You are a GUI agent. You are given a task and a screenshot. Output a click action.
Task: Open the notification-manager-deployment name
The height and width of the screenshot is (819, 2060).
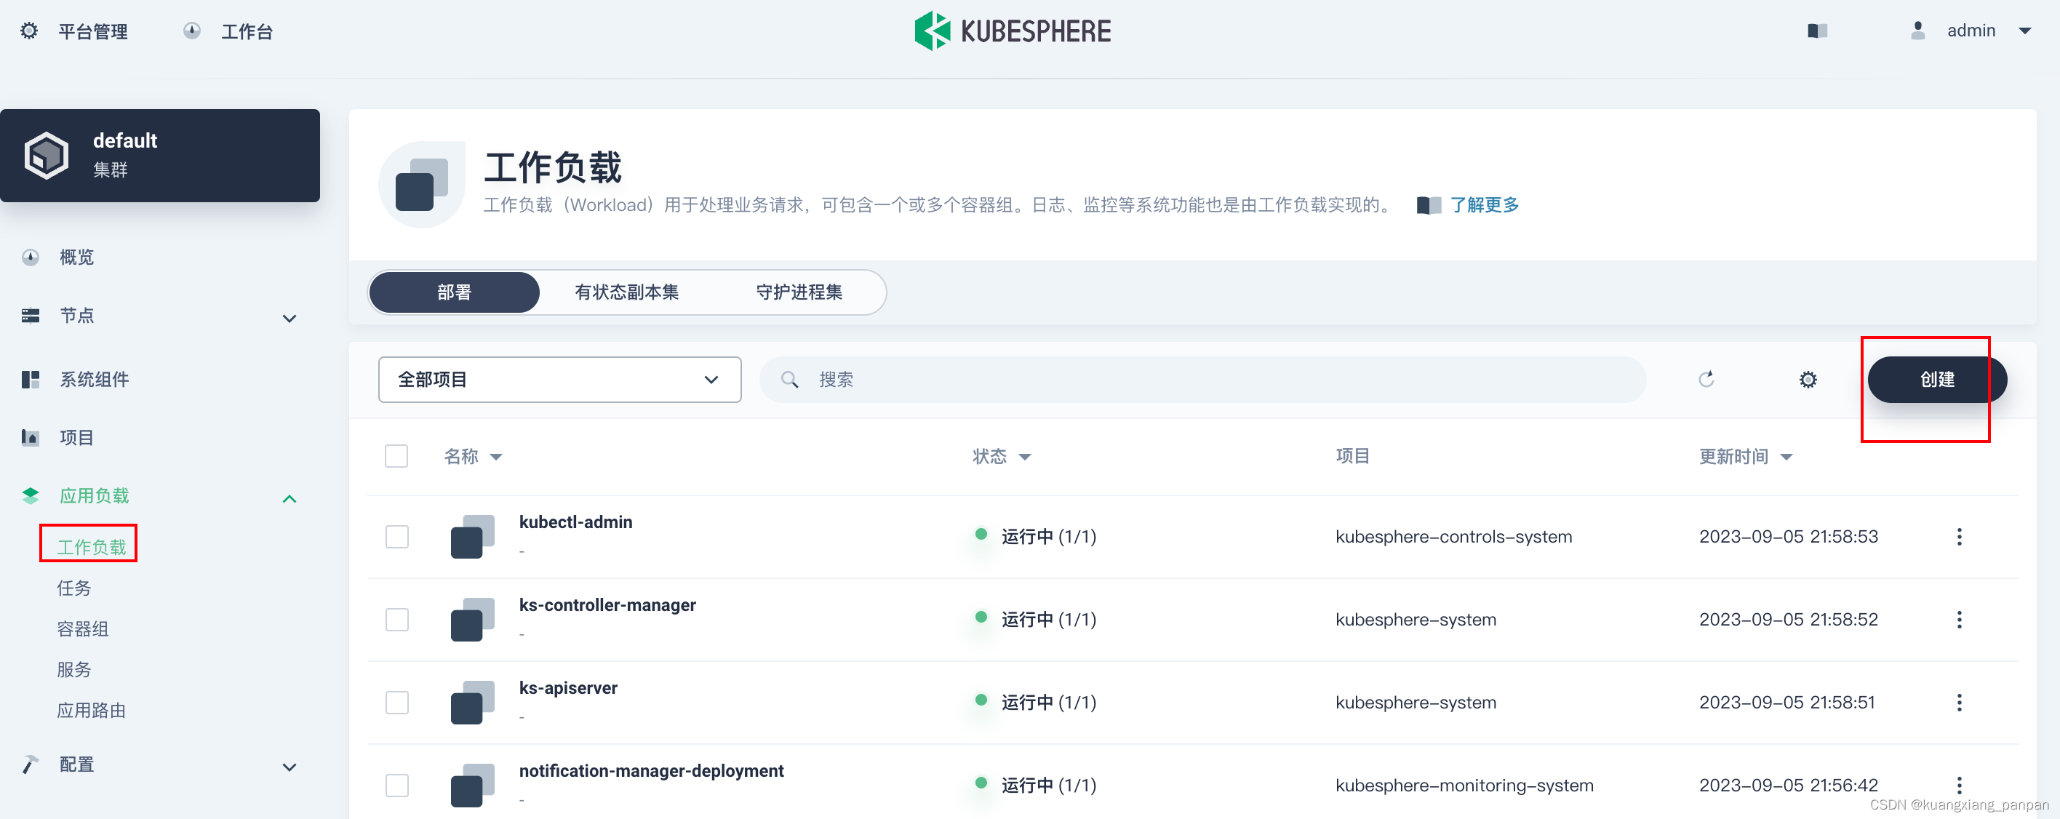coord(651,771)
